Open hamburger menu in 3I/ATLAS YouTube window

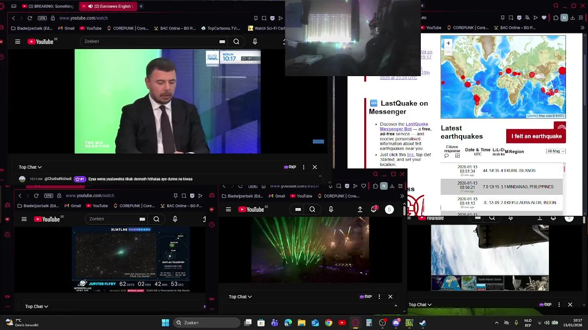(24, 219)
